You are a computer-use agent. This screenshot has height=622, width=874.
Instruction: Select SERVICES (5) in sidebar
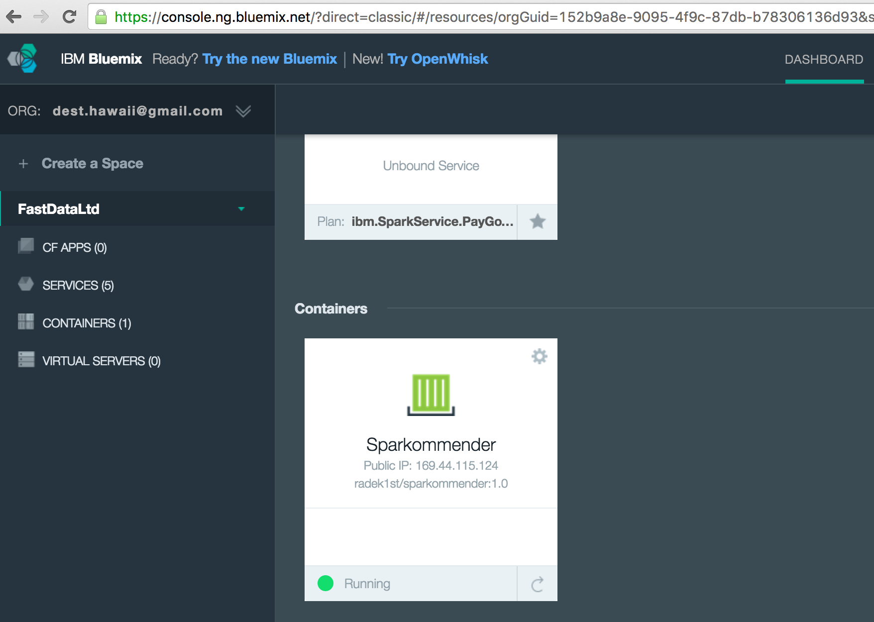(x=78, y=286)
